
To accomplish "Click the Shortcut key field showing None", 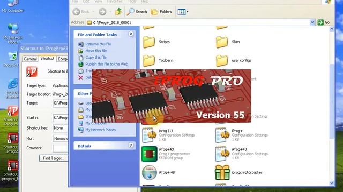I will point(61,128).
